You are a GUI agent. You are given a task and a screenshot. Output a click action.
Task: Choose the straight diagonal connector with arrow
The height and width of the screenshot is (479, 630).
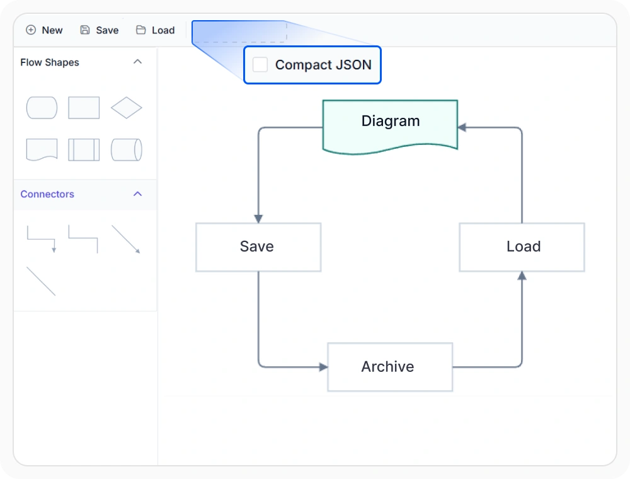pyautogui.click(x=126, y=239)
